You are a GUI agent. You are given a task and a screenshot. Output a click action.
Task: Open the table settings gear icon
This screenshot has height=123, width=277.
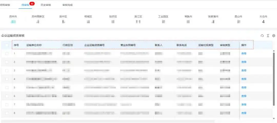[x=274, y=36]
